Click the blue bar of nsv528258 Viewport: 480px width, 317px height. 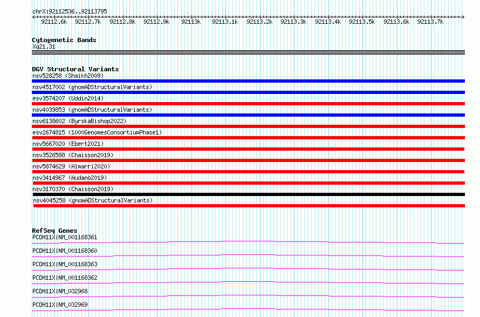248,81
